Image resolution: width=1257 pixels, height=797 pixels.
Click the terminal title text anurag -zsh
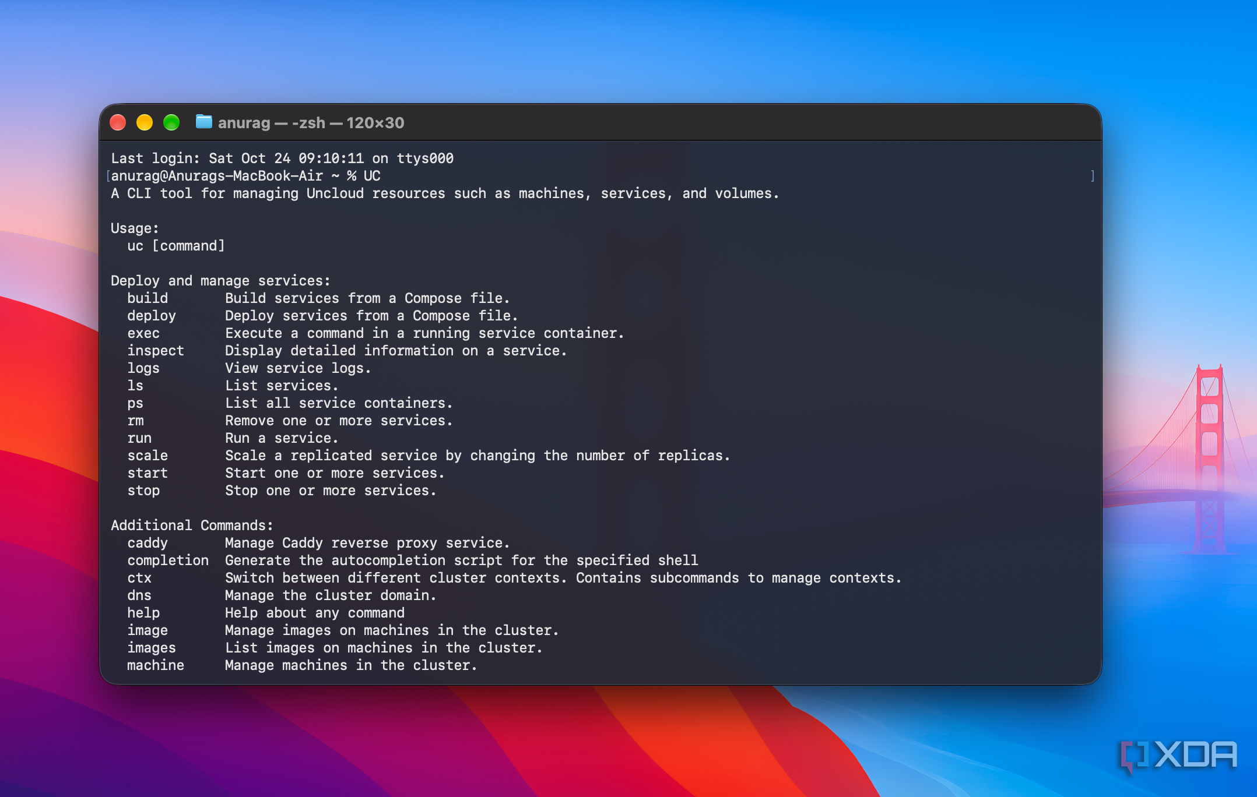pyautogui.click(x=311, y=123)
